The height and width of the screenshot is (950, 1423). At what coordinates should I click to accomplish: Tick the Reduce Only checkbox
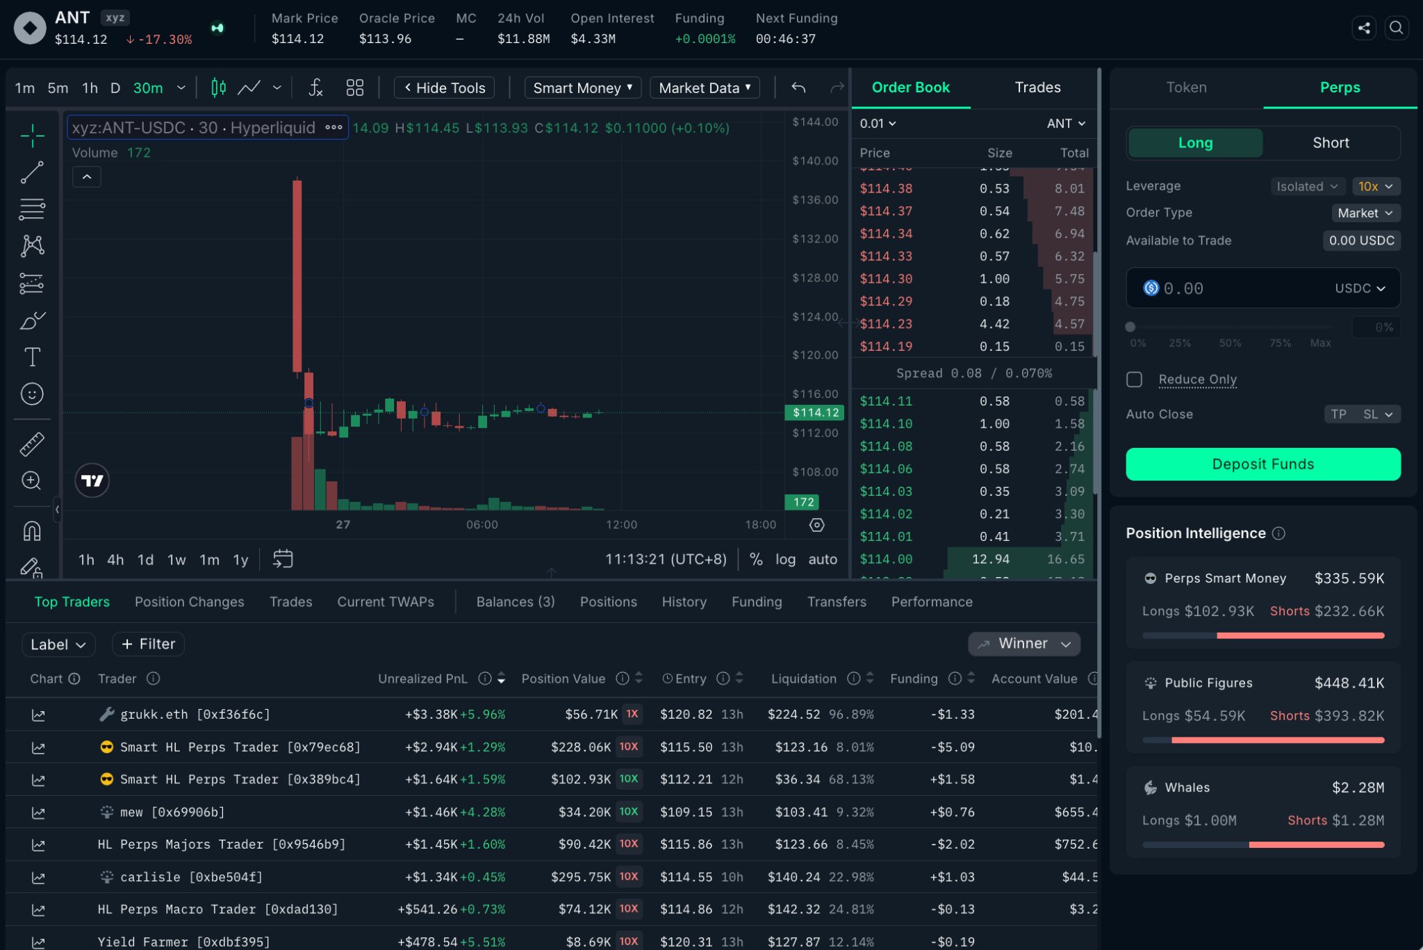1134,379
